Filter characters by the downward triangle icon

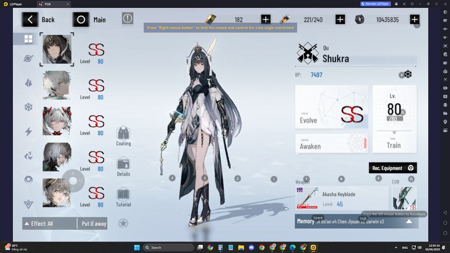coord(28,204)
